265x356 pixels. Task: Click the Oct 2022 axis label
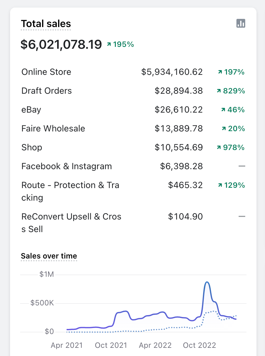[x=199, y=345]
